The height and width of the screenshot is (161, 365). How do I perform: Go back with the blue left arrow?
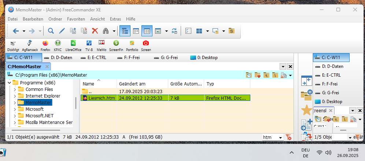pos(16,31)
